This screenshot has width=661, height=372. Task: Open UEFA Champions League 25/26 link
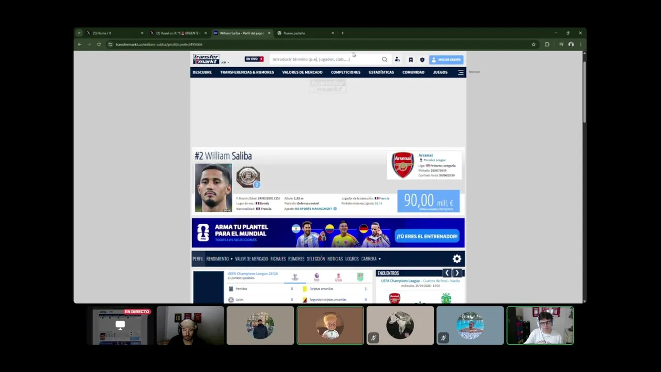click(253, 273)
